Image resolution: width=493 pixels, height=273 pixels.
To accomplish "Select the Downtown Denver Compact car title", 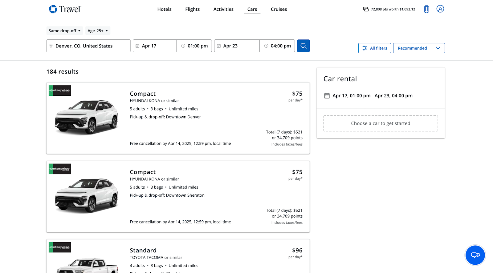I will (x=143, y=94).
